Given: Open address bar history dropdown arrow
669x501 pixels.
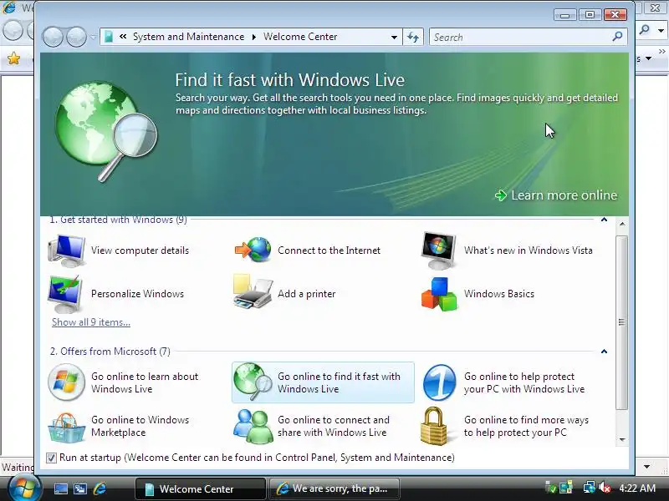Looking at the screenshot, I should coord(394,37).
